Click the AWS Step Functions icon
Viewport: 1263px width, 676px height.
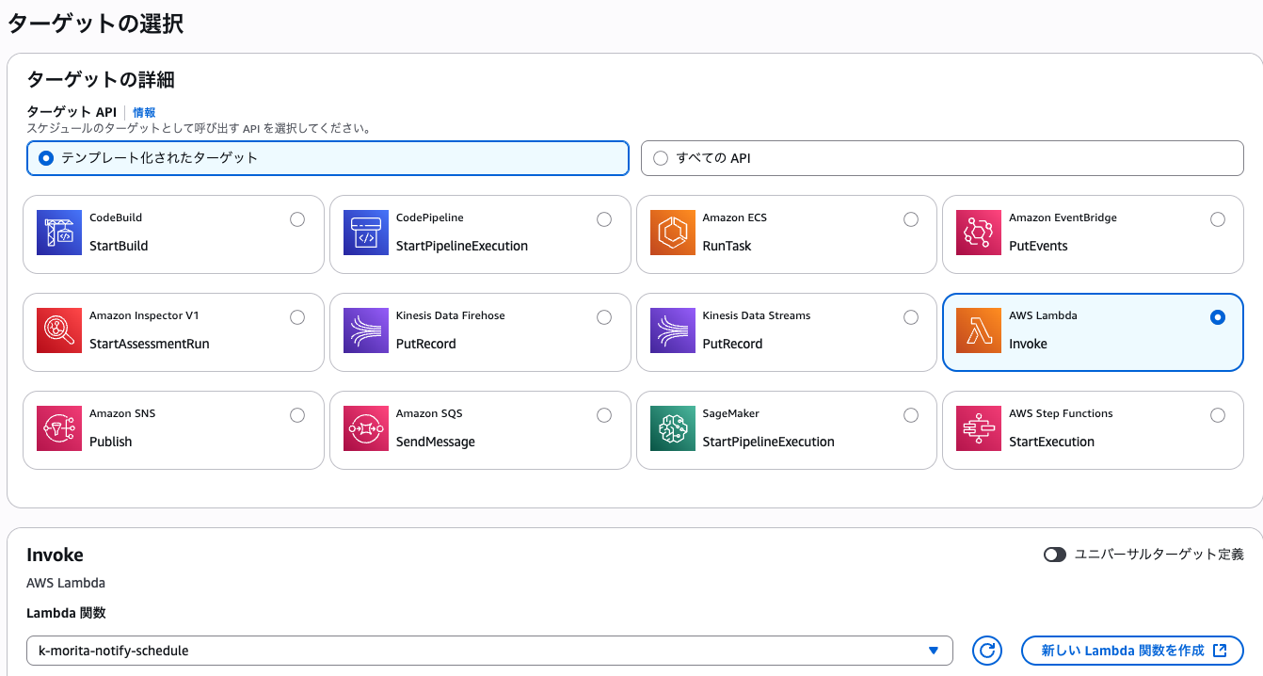(980, 428)
